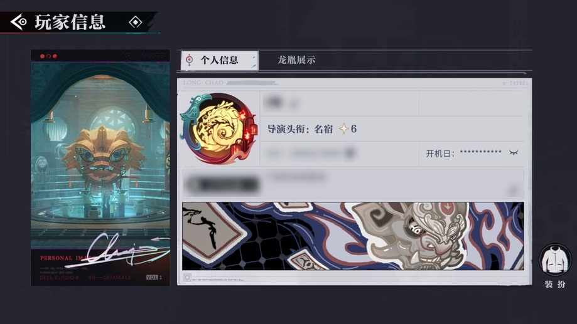Click the target icon on 个人信息 tab

189,60
